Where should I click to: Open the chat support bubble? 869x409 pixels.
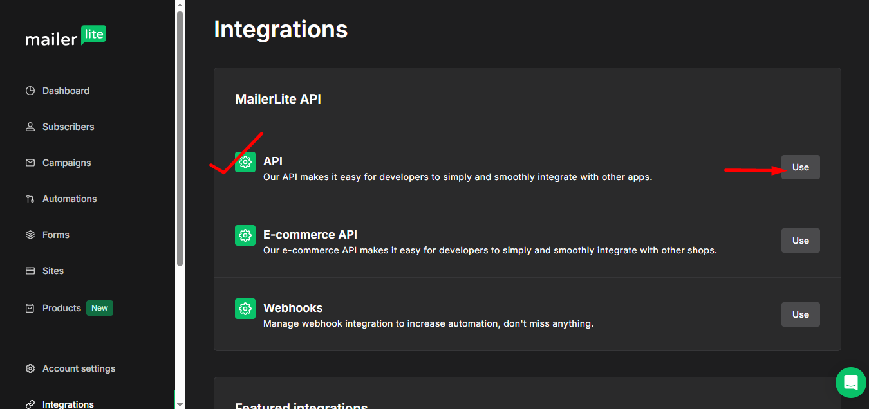(x=850, y=382)
